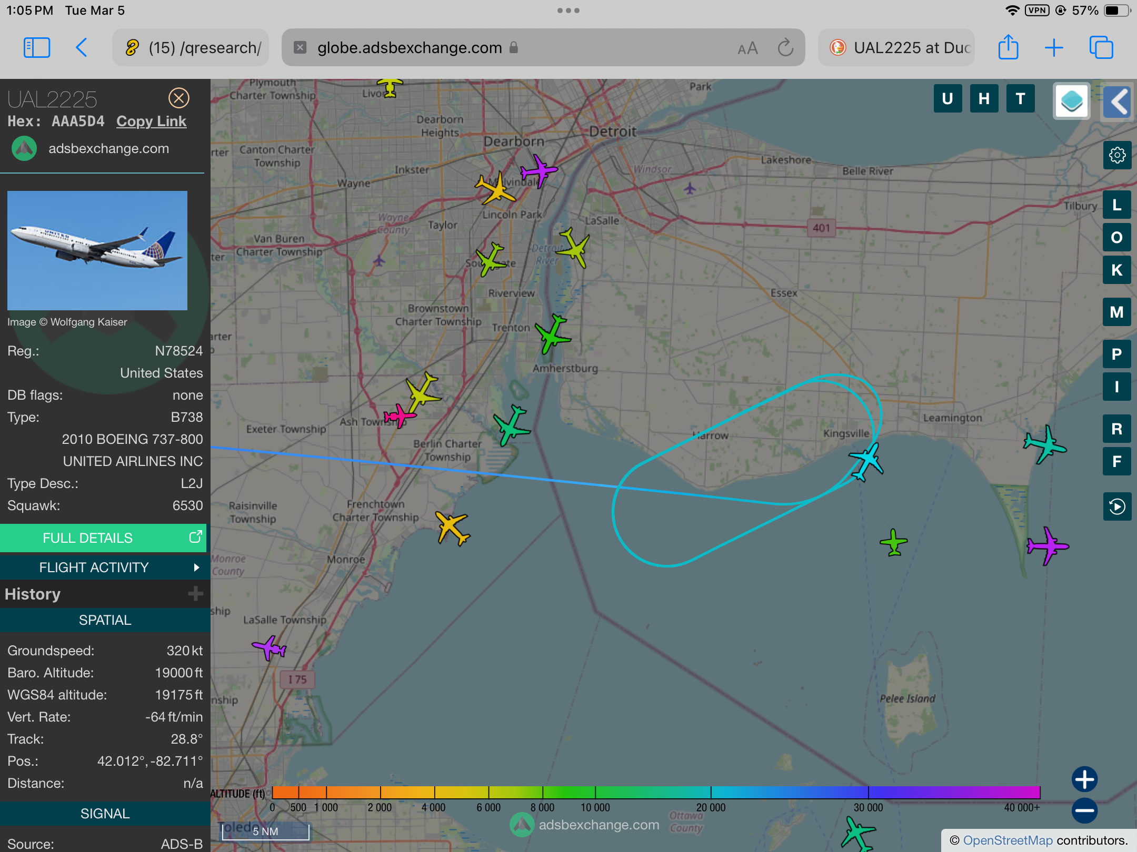Select the pink aircraft near Ash Township
Screen dimensions: 1137x852
click(400, 416)
